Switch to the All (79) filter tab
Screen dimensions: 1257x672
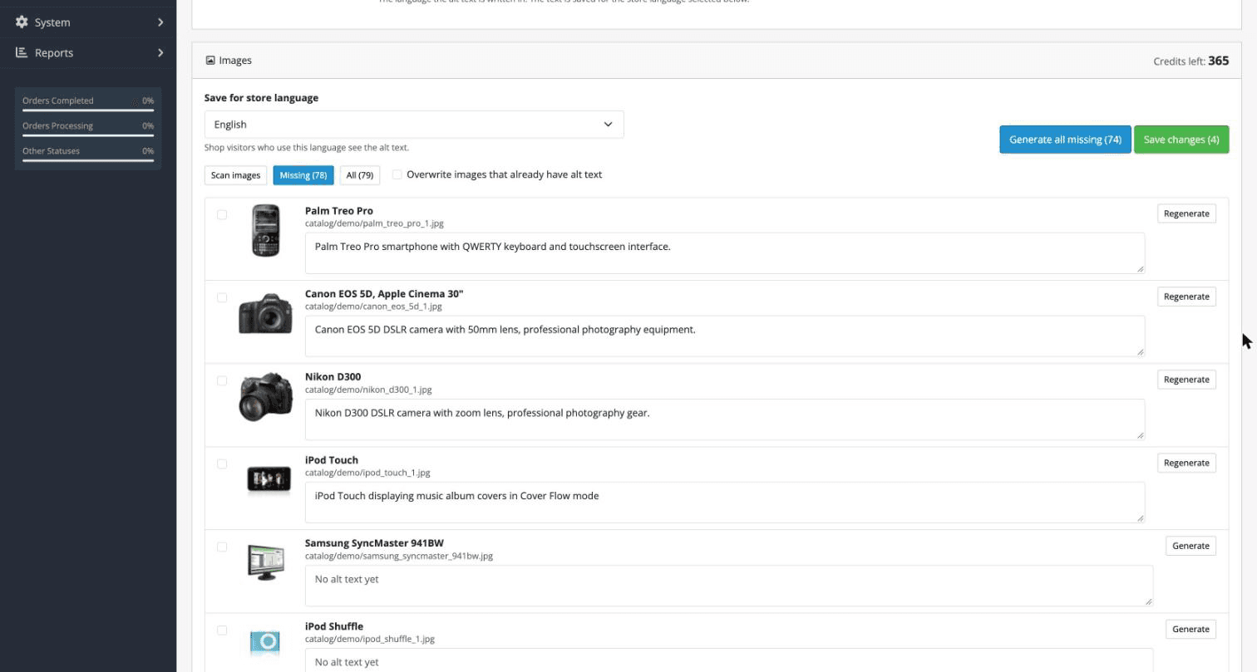360,175
